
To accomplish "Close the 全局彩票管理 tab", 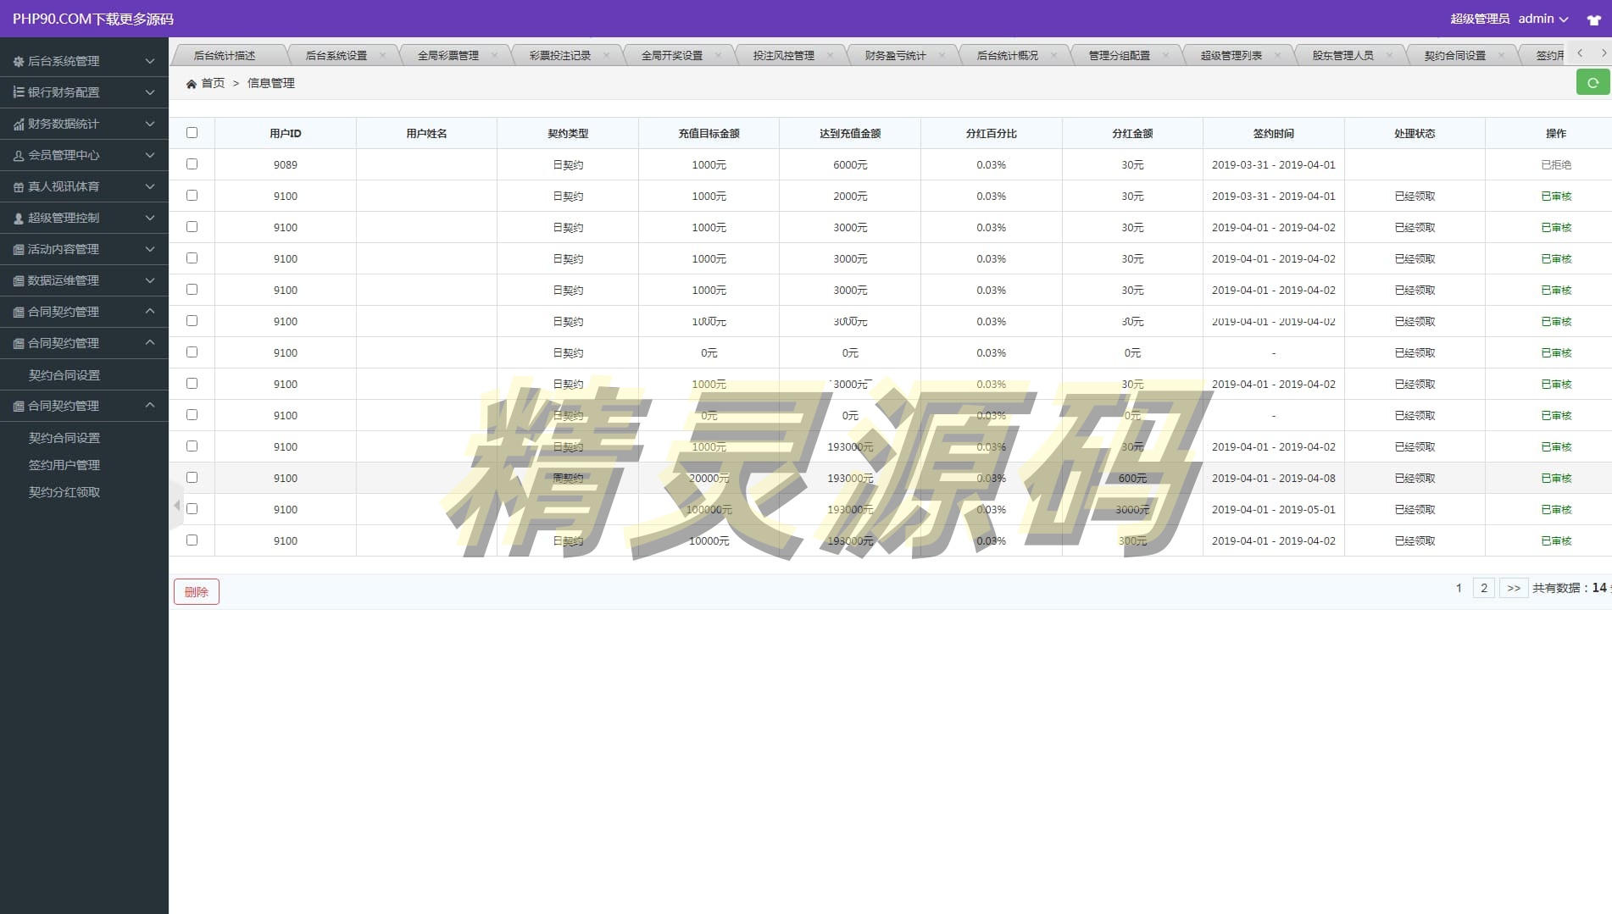I will point(494,55).
